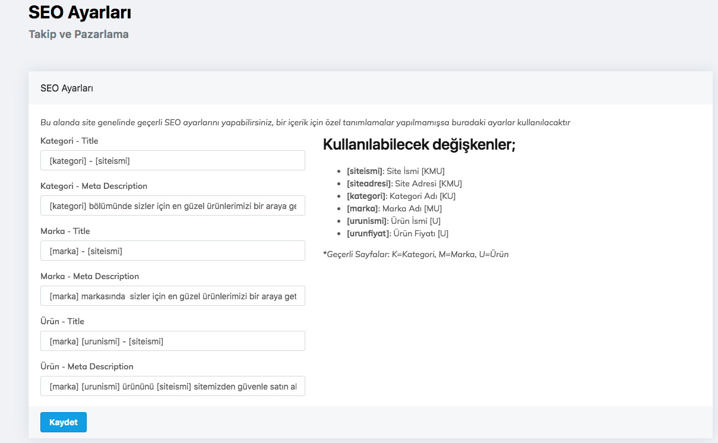Click the Marka - Meta Description text box

[x=172, y=295]
